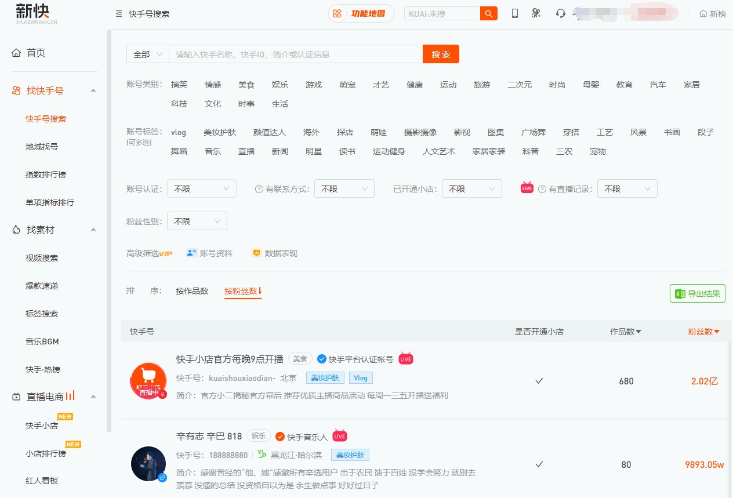Open the 功能地图 feature map button
Screen dimensions: 733x498
361,13
